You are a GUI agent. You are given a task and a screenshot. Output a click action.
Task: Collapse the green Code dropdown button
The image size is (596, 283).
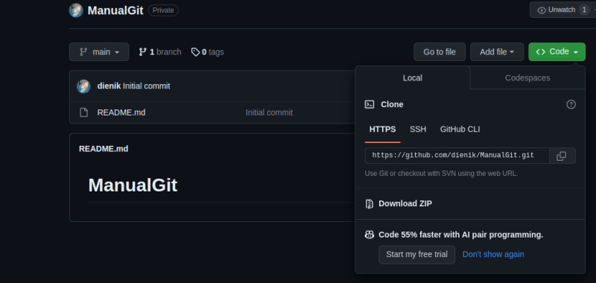tap(557, 51)
